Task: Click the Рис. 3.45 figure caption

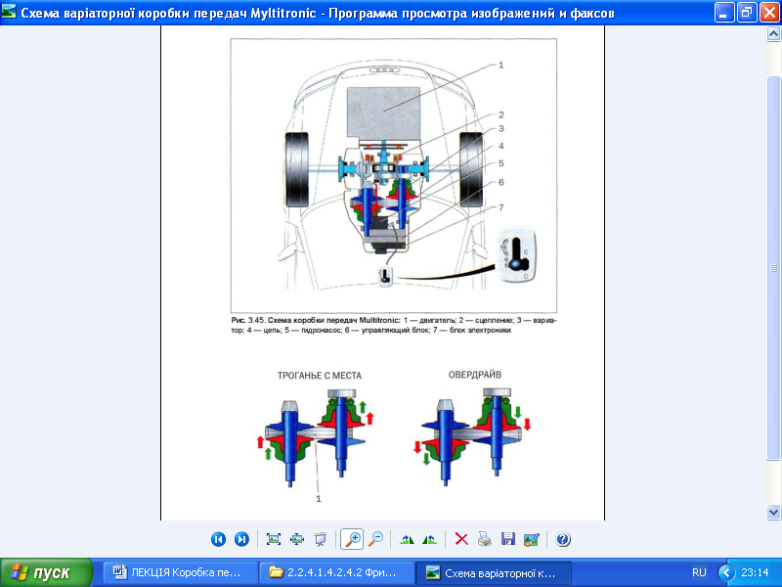Action: coord(394,325)
